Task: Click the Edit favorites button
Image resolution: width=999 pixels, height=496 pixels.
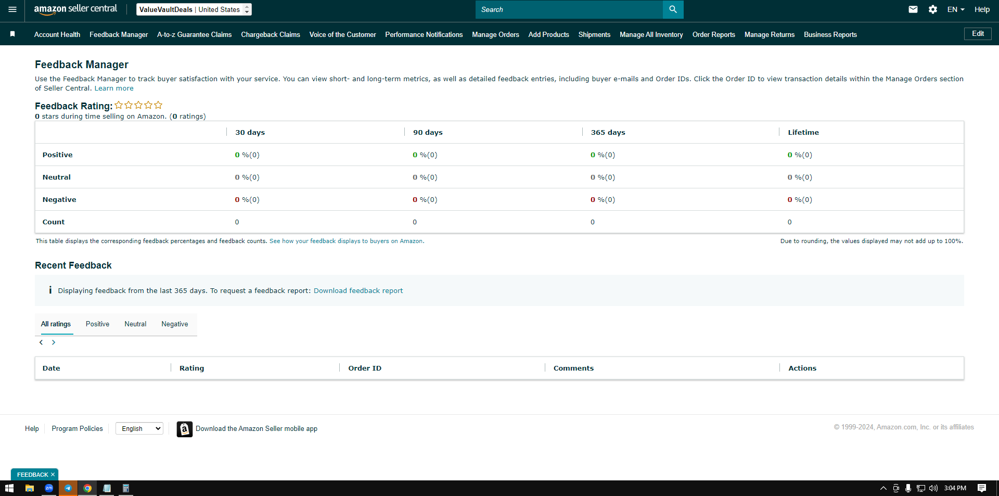Action: click(x=978, y=34)
